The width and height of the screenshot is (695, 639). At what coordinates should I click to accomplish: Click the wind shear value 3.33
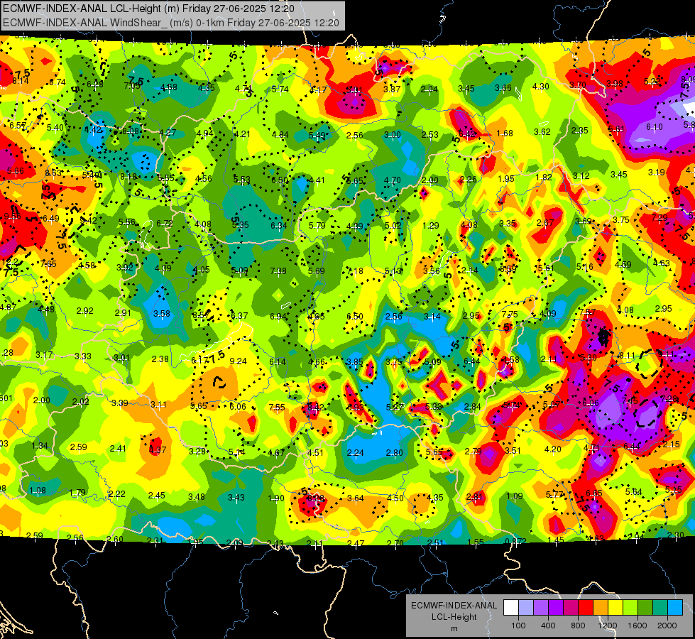[x=83, y=356]
